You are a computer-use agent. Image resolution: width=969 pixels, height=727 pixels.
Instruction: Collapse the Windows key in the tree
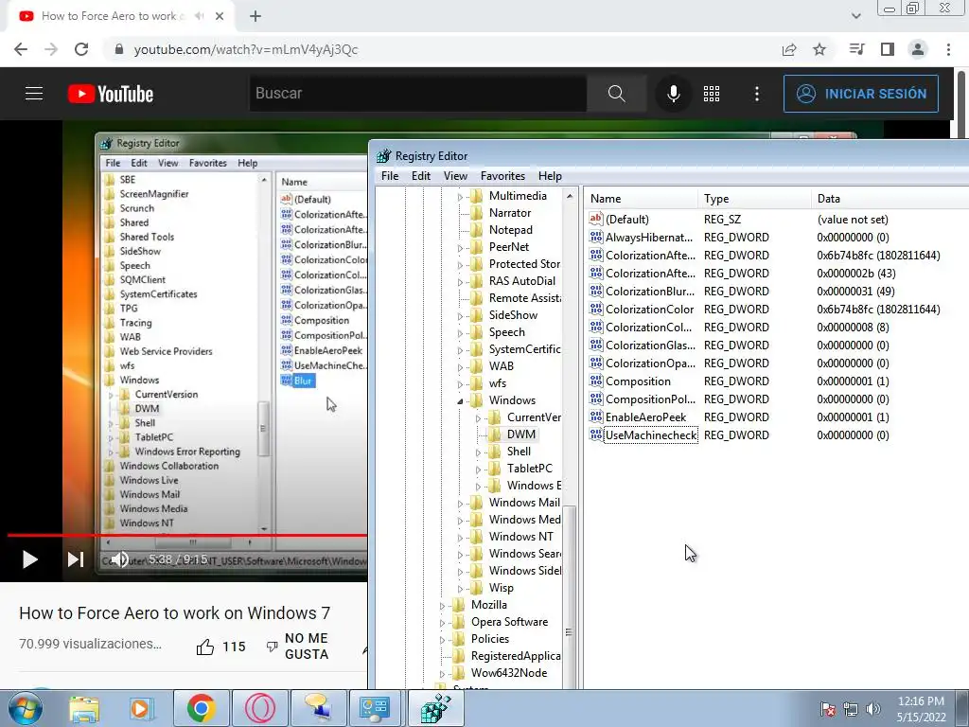461,400
